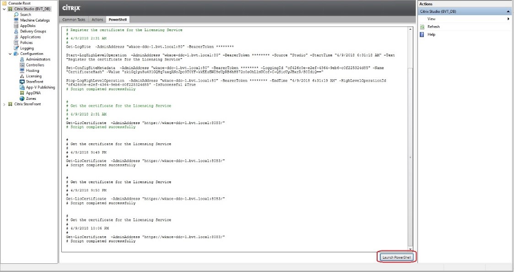The width and height of the screenshot is (514, 272).
Task: Click the Launch PowerShell button
Action: pos(396,257)
